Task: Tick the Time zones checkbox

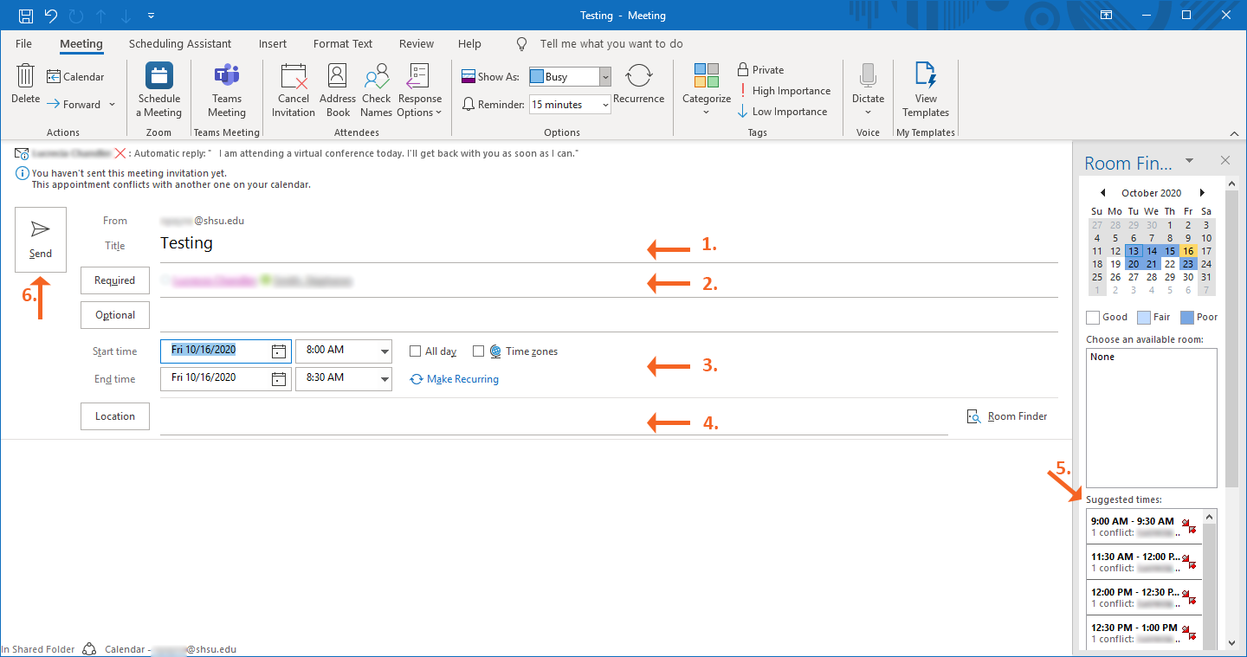Action: 479,351
